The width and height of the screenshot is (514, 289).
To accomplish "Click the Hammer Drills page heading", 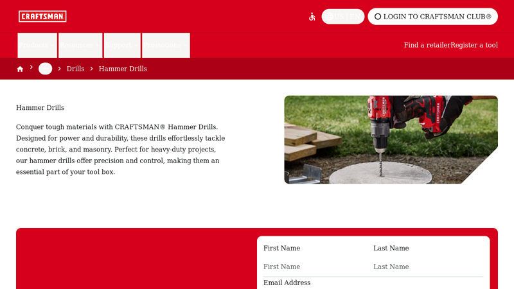I will coord(40,108).
